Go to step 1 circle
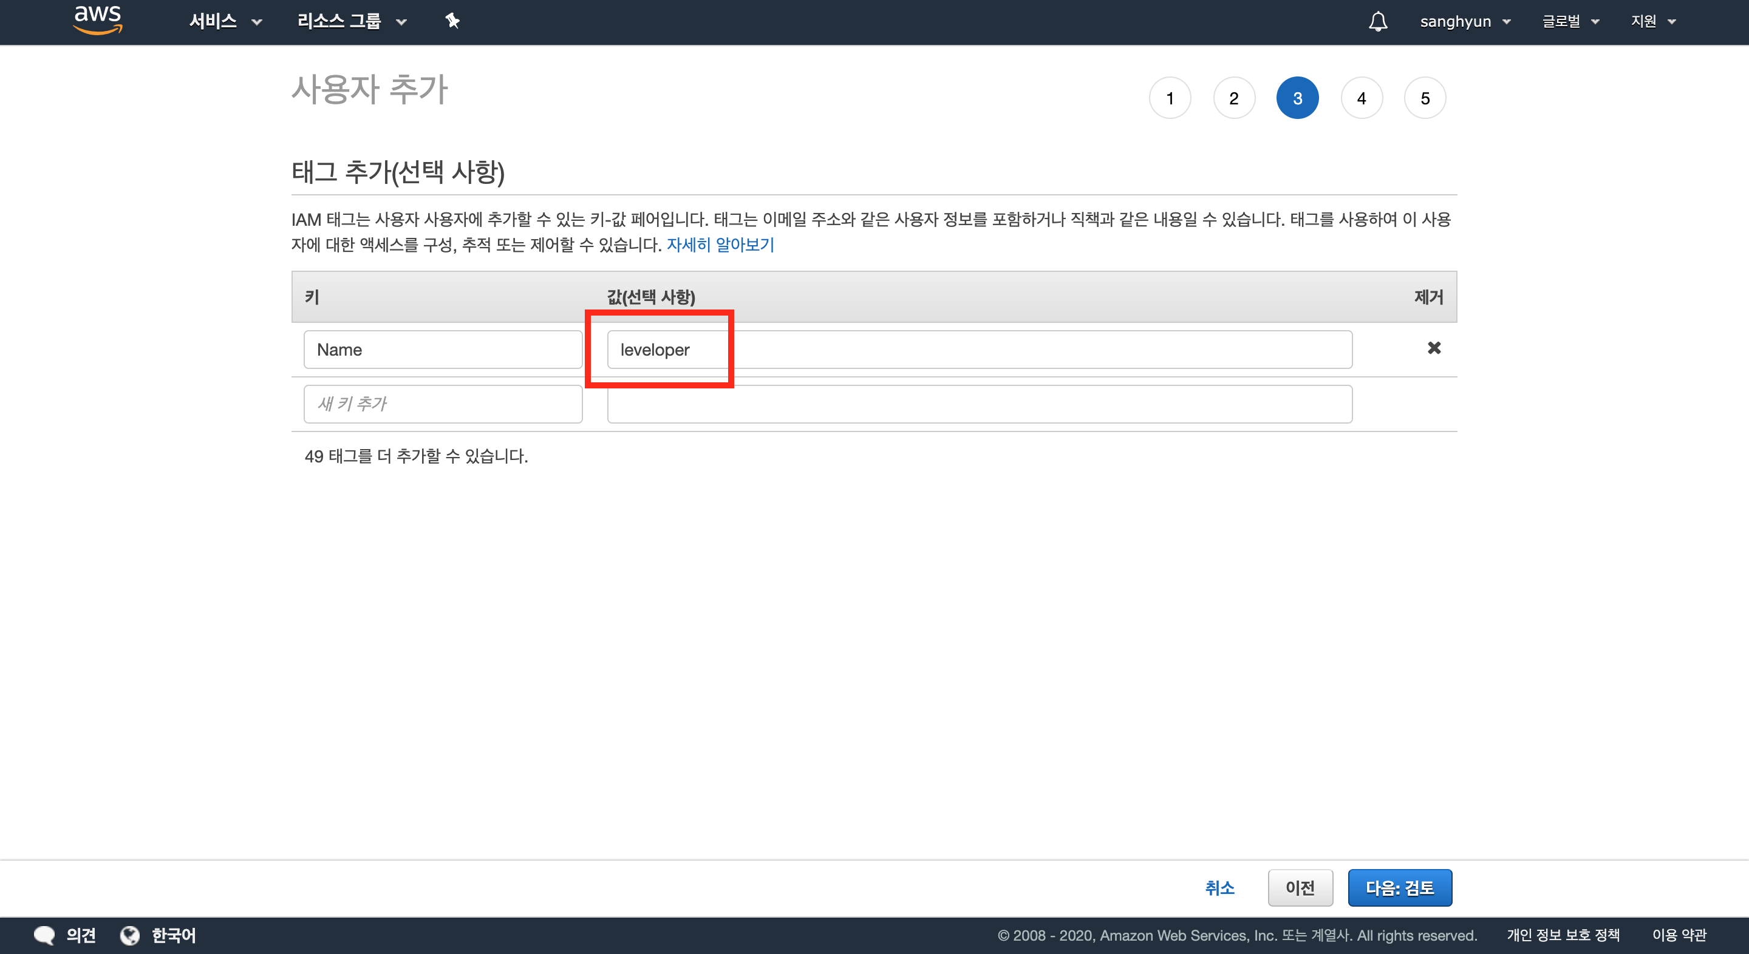 click(x=1169, y=98)
